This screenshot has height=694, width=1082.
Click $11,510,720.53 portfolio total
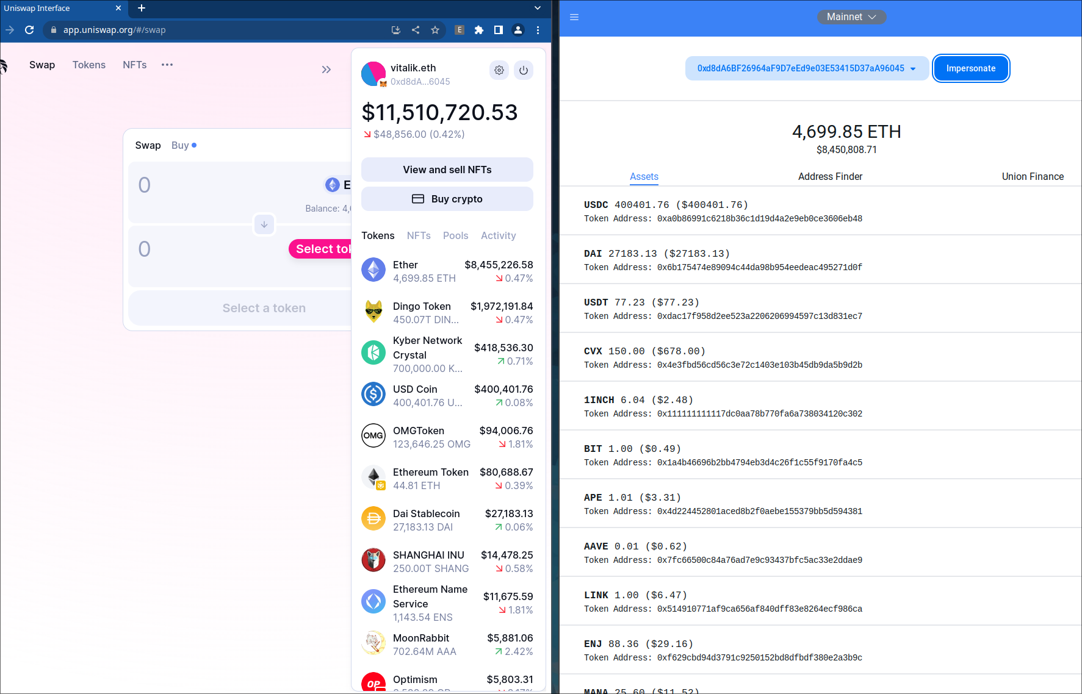(x=439, y=112)
